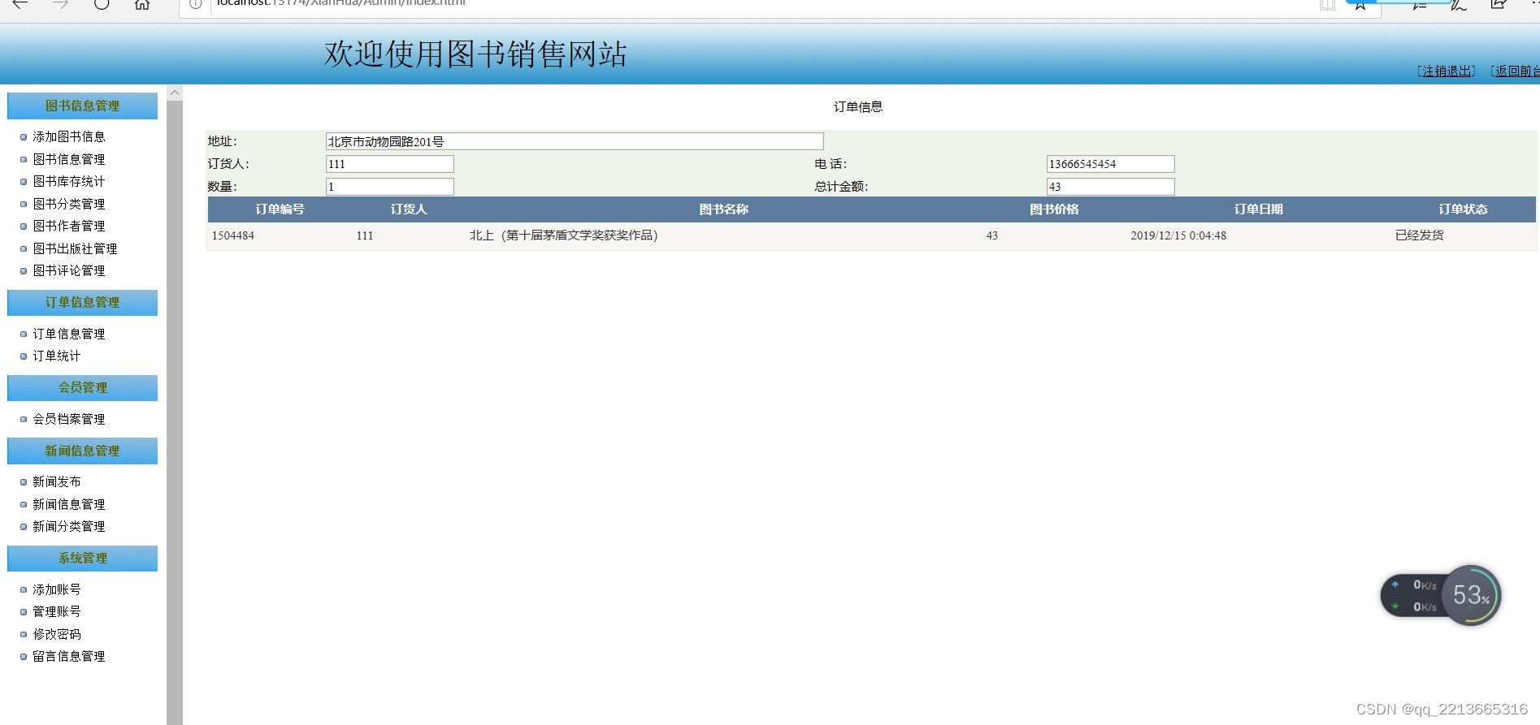Open 留言信息管理 sidebar link
The height and width of the screenshot is (725, 1540).
pos(69,656)
